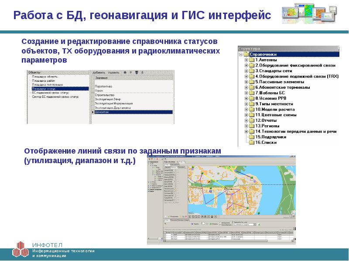Expand '3.Стандарты сети' tree node
This screenshot has width=349, height=261.
click(246, 70)
